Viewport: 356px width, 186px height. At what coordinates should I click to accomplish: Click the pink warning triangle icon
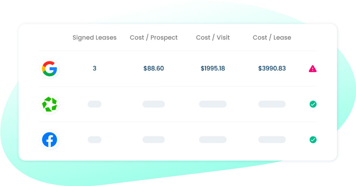coord(313,69)
